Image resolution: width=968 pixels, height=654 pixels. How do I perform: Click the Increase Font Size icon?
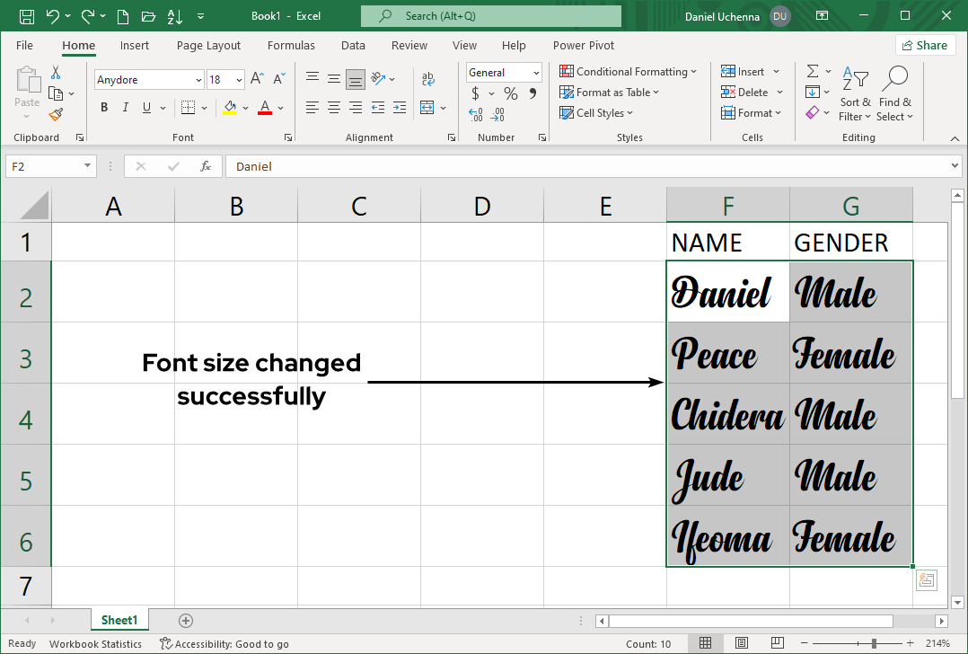click(x=257, y=79)
